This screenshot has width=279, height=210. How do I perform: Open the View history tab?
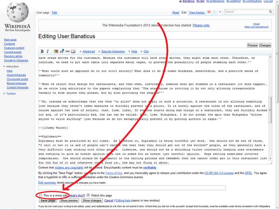coord(197,12)
